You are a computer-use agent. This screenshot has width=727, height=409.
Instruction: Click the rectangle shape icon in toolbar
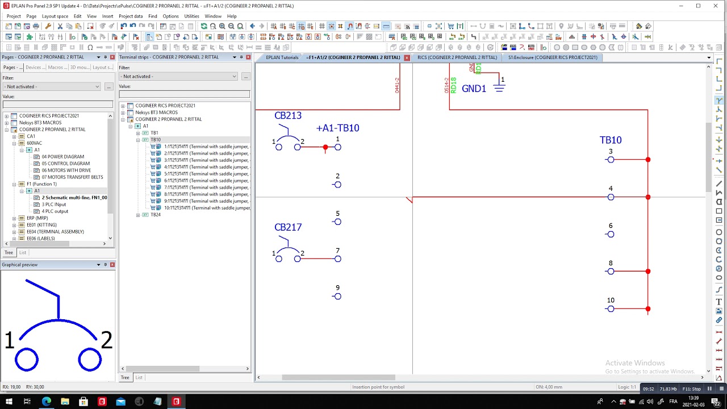coord(575,47)
